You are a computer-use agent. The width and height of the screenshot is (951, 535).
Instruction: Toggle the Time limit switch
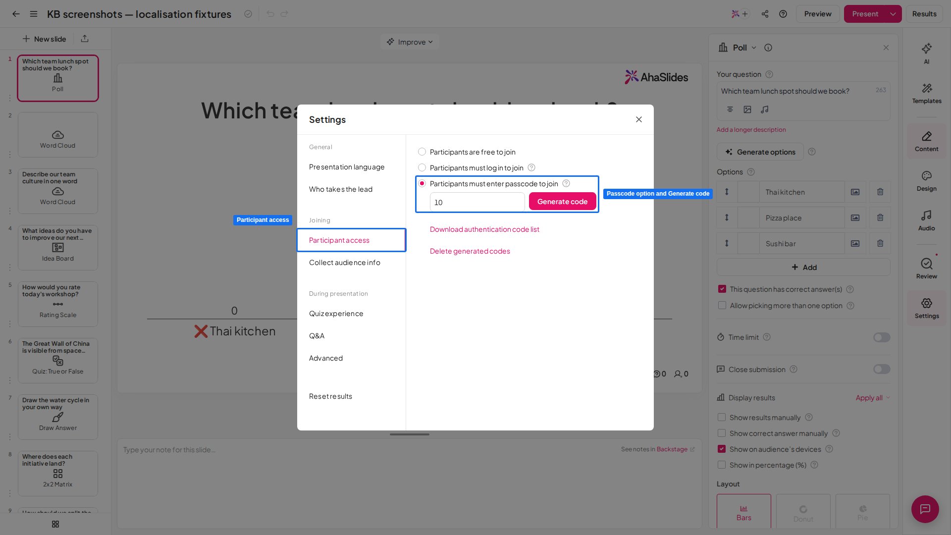[x=882, y=337]
